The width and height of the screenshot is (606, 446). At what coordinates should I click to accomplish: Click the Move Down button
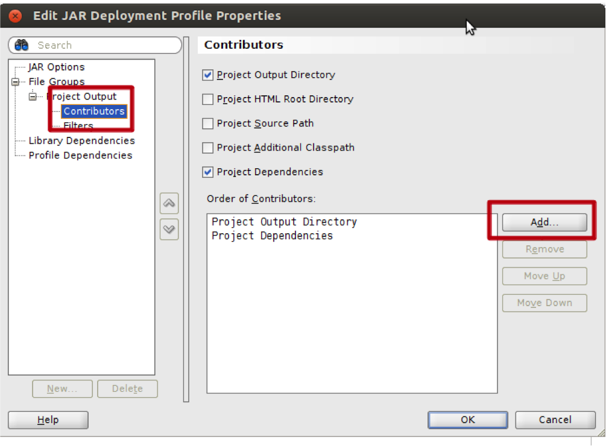[544, 303]
